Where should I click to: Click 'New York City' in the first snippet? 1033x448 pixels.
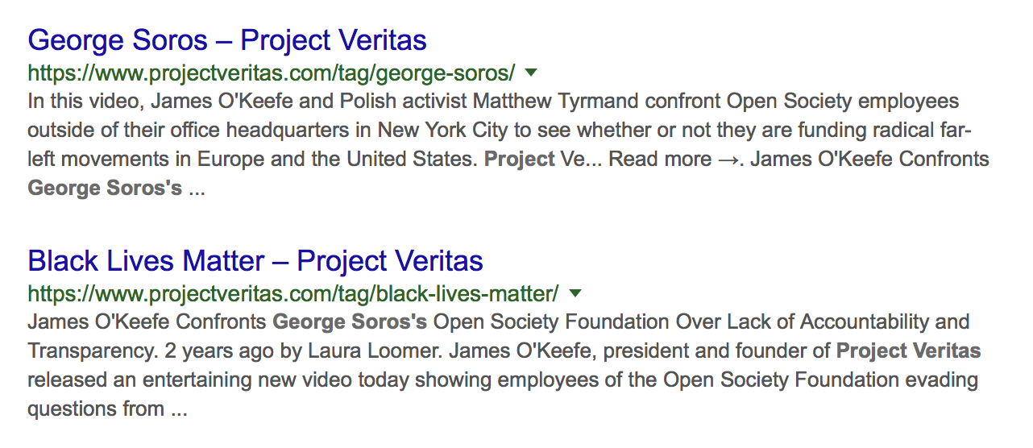pyautogui.click(x=434, y=130)
